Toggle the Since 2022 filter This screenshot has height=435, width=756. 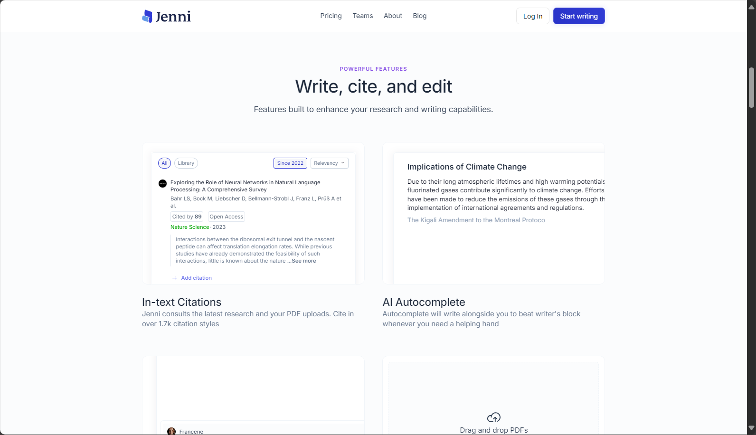point(290,163)
